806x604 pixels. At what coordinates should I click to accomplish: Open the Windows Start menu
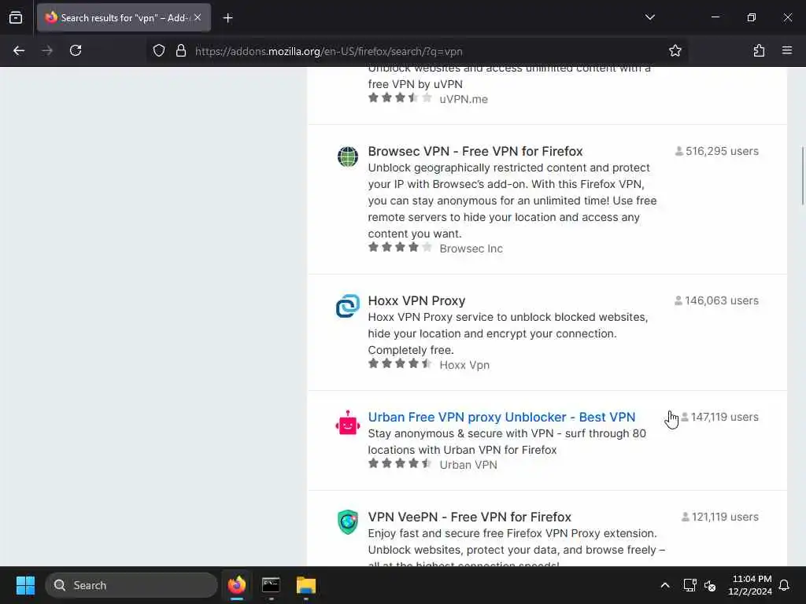[x=25, y=585]
